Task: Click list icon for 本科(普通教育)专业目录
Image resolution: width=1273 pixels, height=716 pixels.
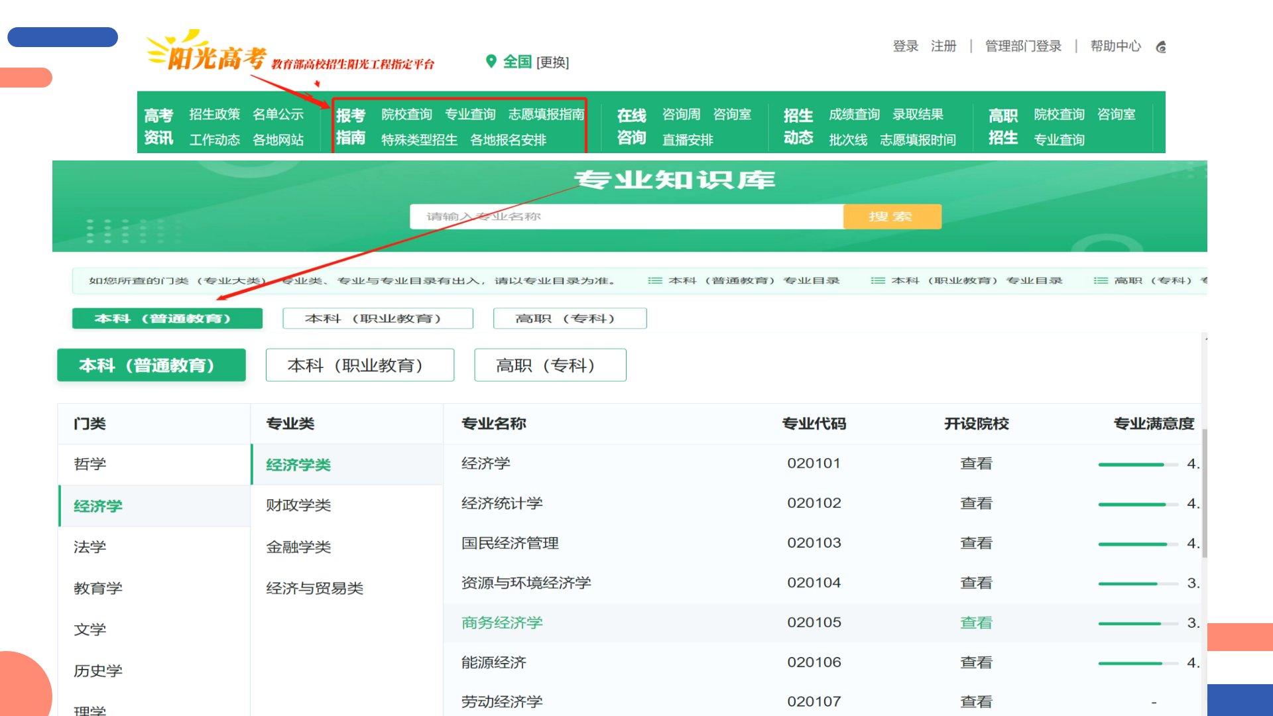Action: point(654,280)
